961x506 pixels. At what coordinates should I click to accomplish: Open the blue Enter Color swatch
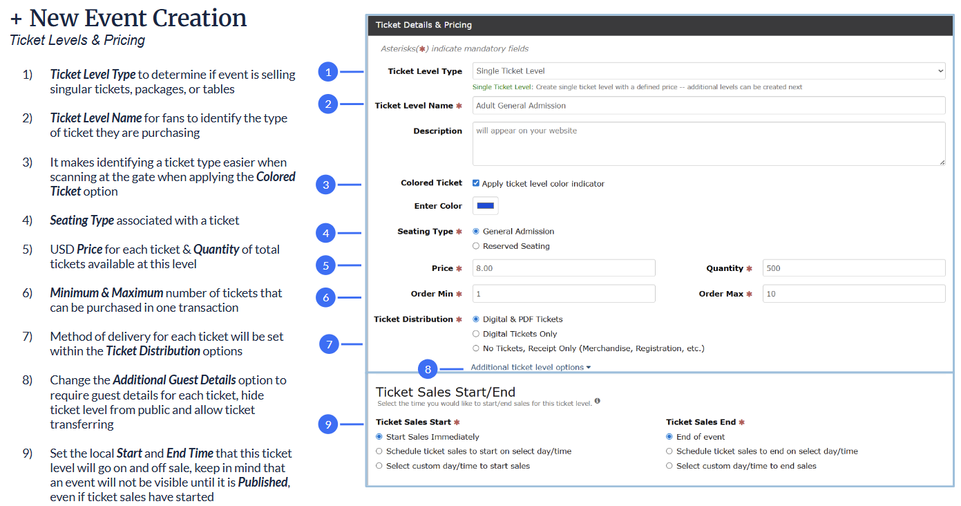486,206
